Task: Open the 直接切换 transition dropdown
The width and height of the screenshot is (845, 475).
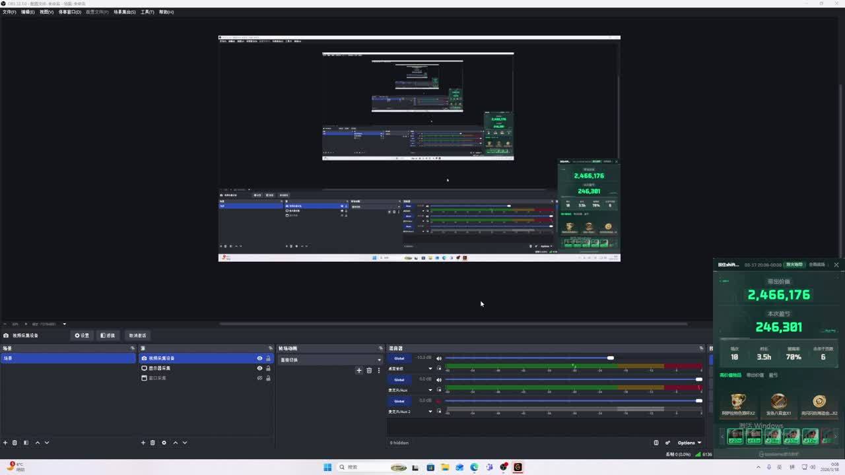Action: click(x=330, y=360)
